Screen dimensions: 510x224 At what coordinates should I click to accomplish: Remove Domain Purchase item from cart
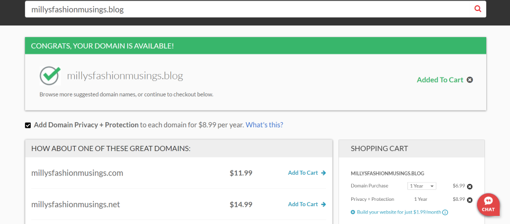469,186
